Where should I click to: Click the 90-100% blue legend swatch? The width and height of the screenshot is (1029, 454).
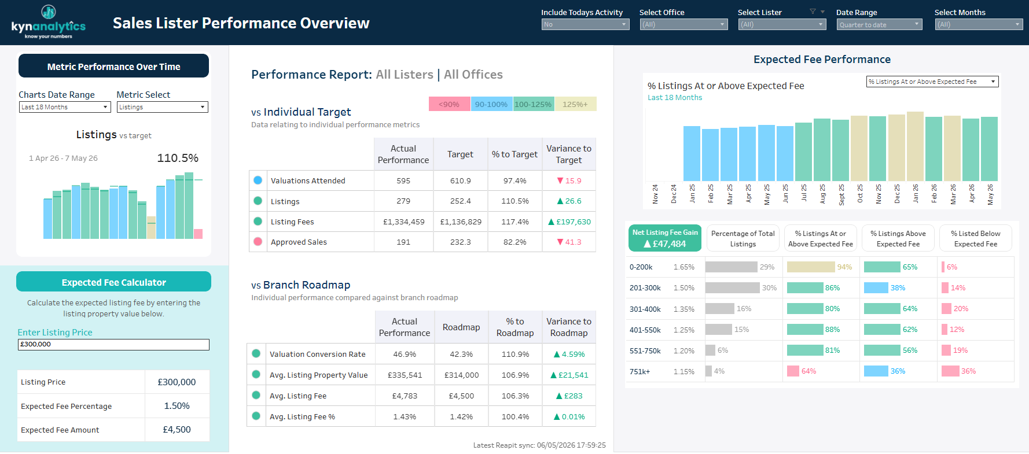click(491, 104)
